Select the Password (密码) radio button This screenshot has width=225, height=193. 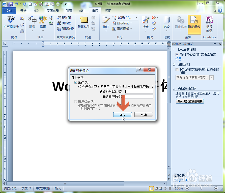click(75, 83)
